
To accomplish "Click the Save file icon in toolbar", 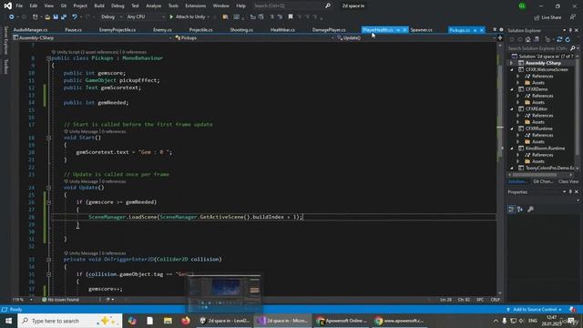I will click(56, 17).
